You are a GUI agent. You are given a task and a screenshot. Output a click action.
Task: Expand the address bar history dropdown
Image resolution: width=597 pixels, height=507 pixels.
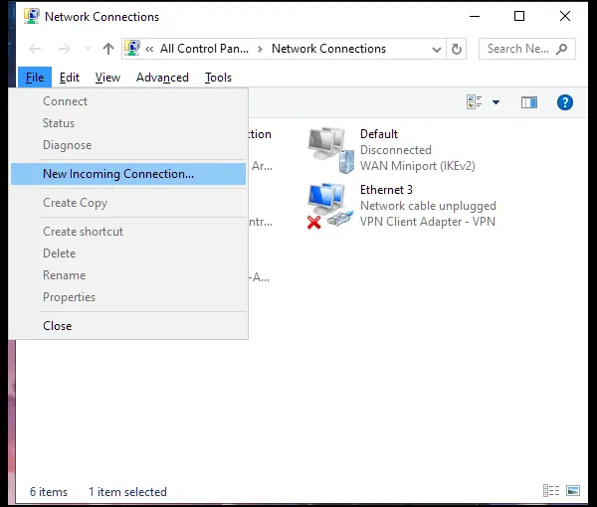[437, 49]
